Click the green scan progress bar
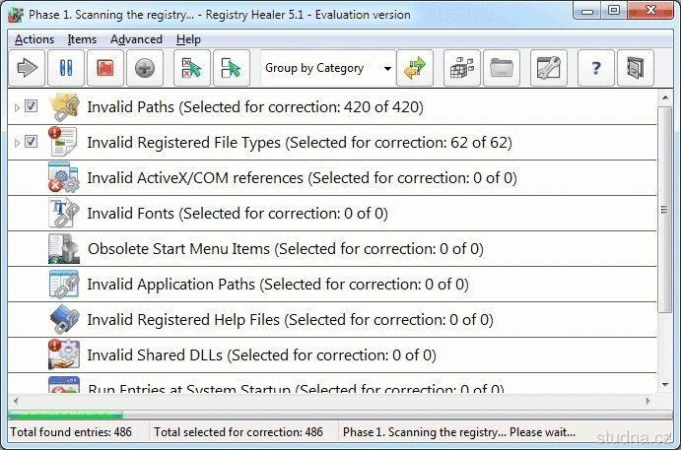 [x=65, y=415]
